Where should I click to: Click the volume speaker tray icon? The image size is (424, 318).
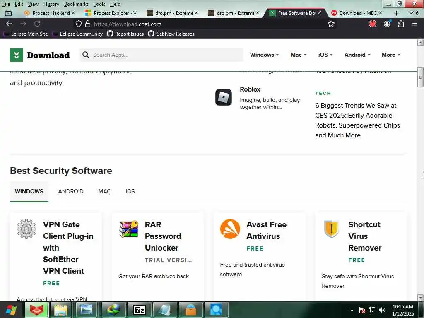(382, 310)
